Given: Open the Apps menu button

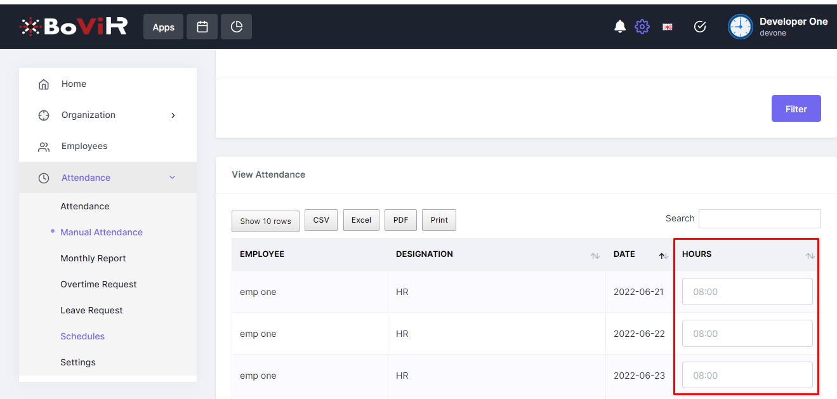Looking at the screenshot, I should (163, 27).
